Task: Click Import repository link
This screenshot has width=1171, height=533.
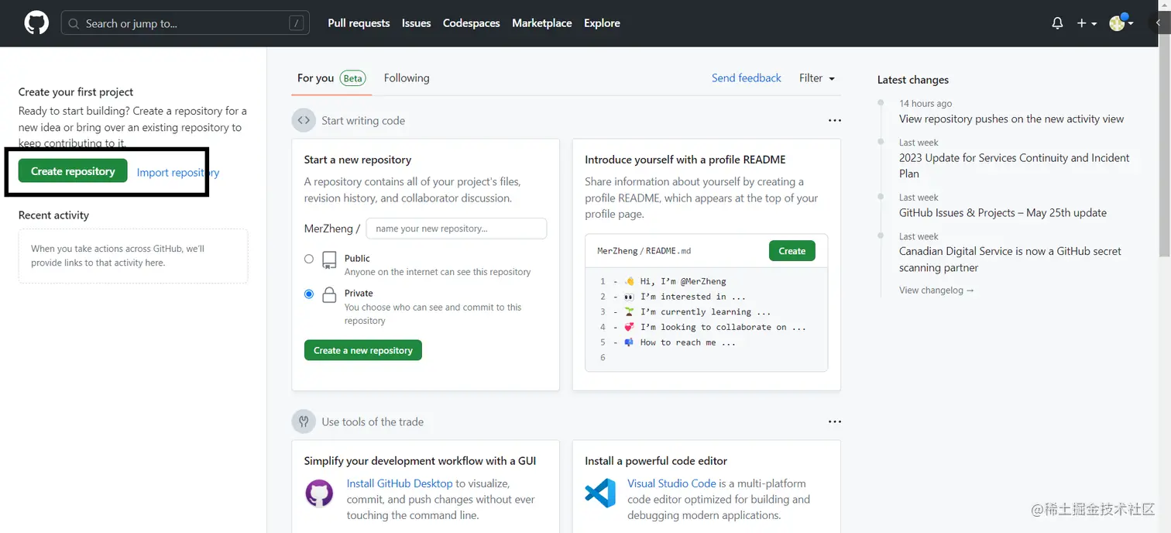Action: click(x=178, y=172)
